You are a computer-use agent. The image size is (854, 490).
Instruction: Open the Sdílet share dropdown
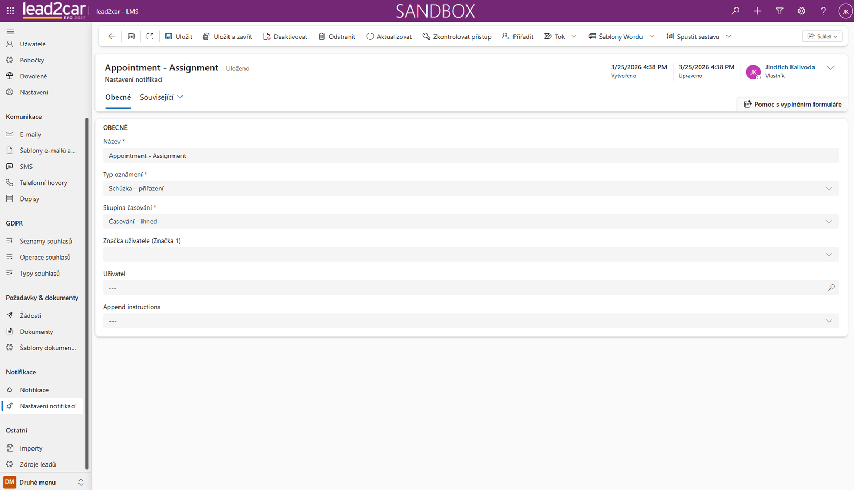(822, 36)
